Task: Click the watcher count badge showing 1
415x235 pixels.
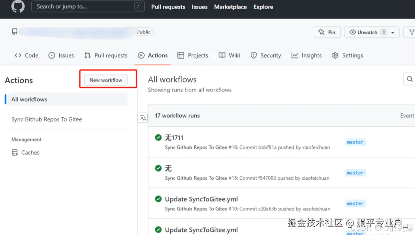Action: (x=384, y=32)
